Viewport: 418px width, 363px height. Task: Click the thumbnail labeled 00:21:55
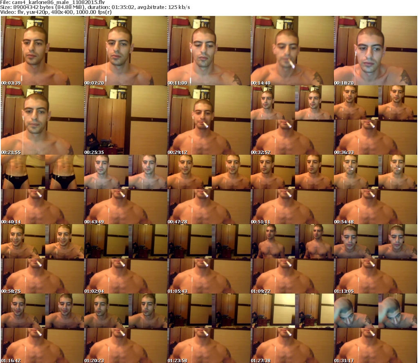point(42,120)
